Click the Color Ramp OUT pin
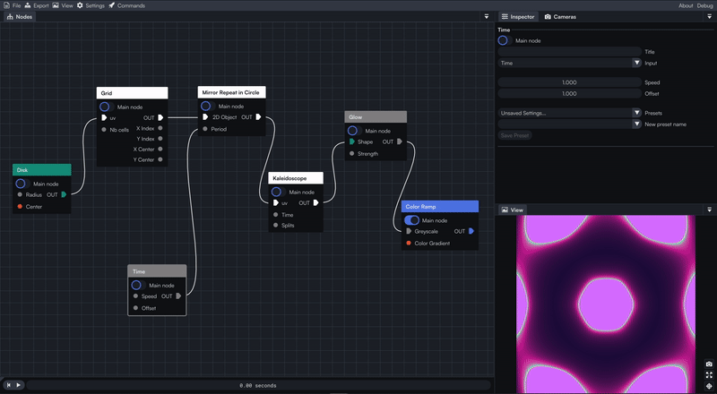The image size is (717, 394). [x=471, y=231]
